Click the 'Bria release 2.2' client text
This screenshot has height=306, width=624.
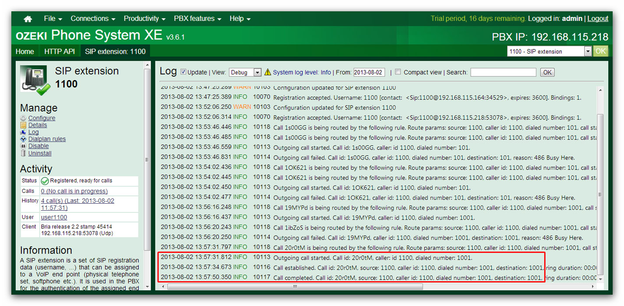76,227
